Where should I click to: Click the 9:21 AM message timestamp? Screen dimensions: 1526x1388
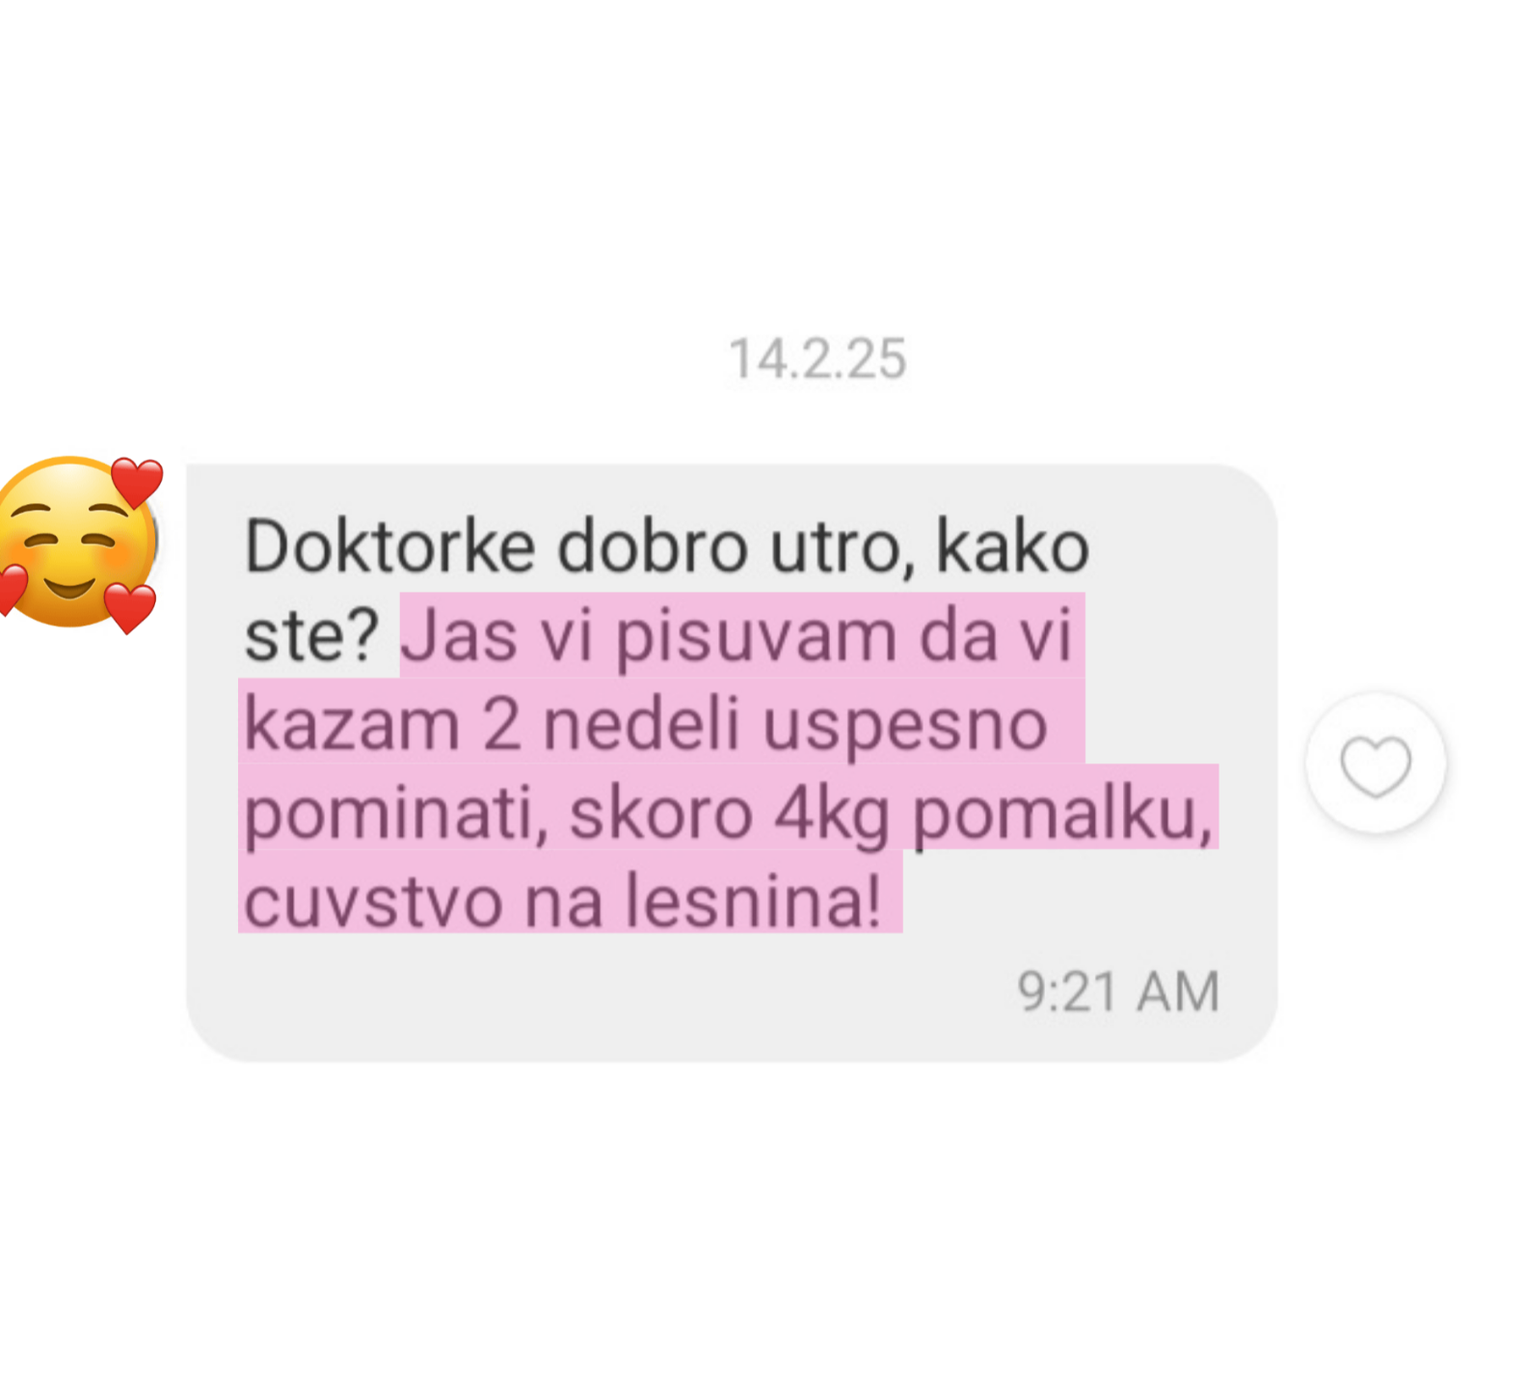[1118, 991]
